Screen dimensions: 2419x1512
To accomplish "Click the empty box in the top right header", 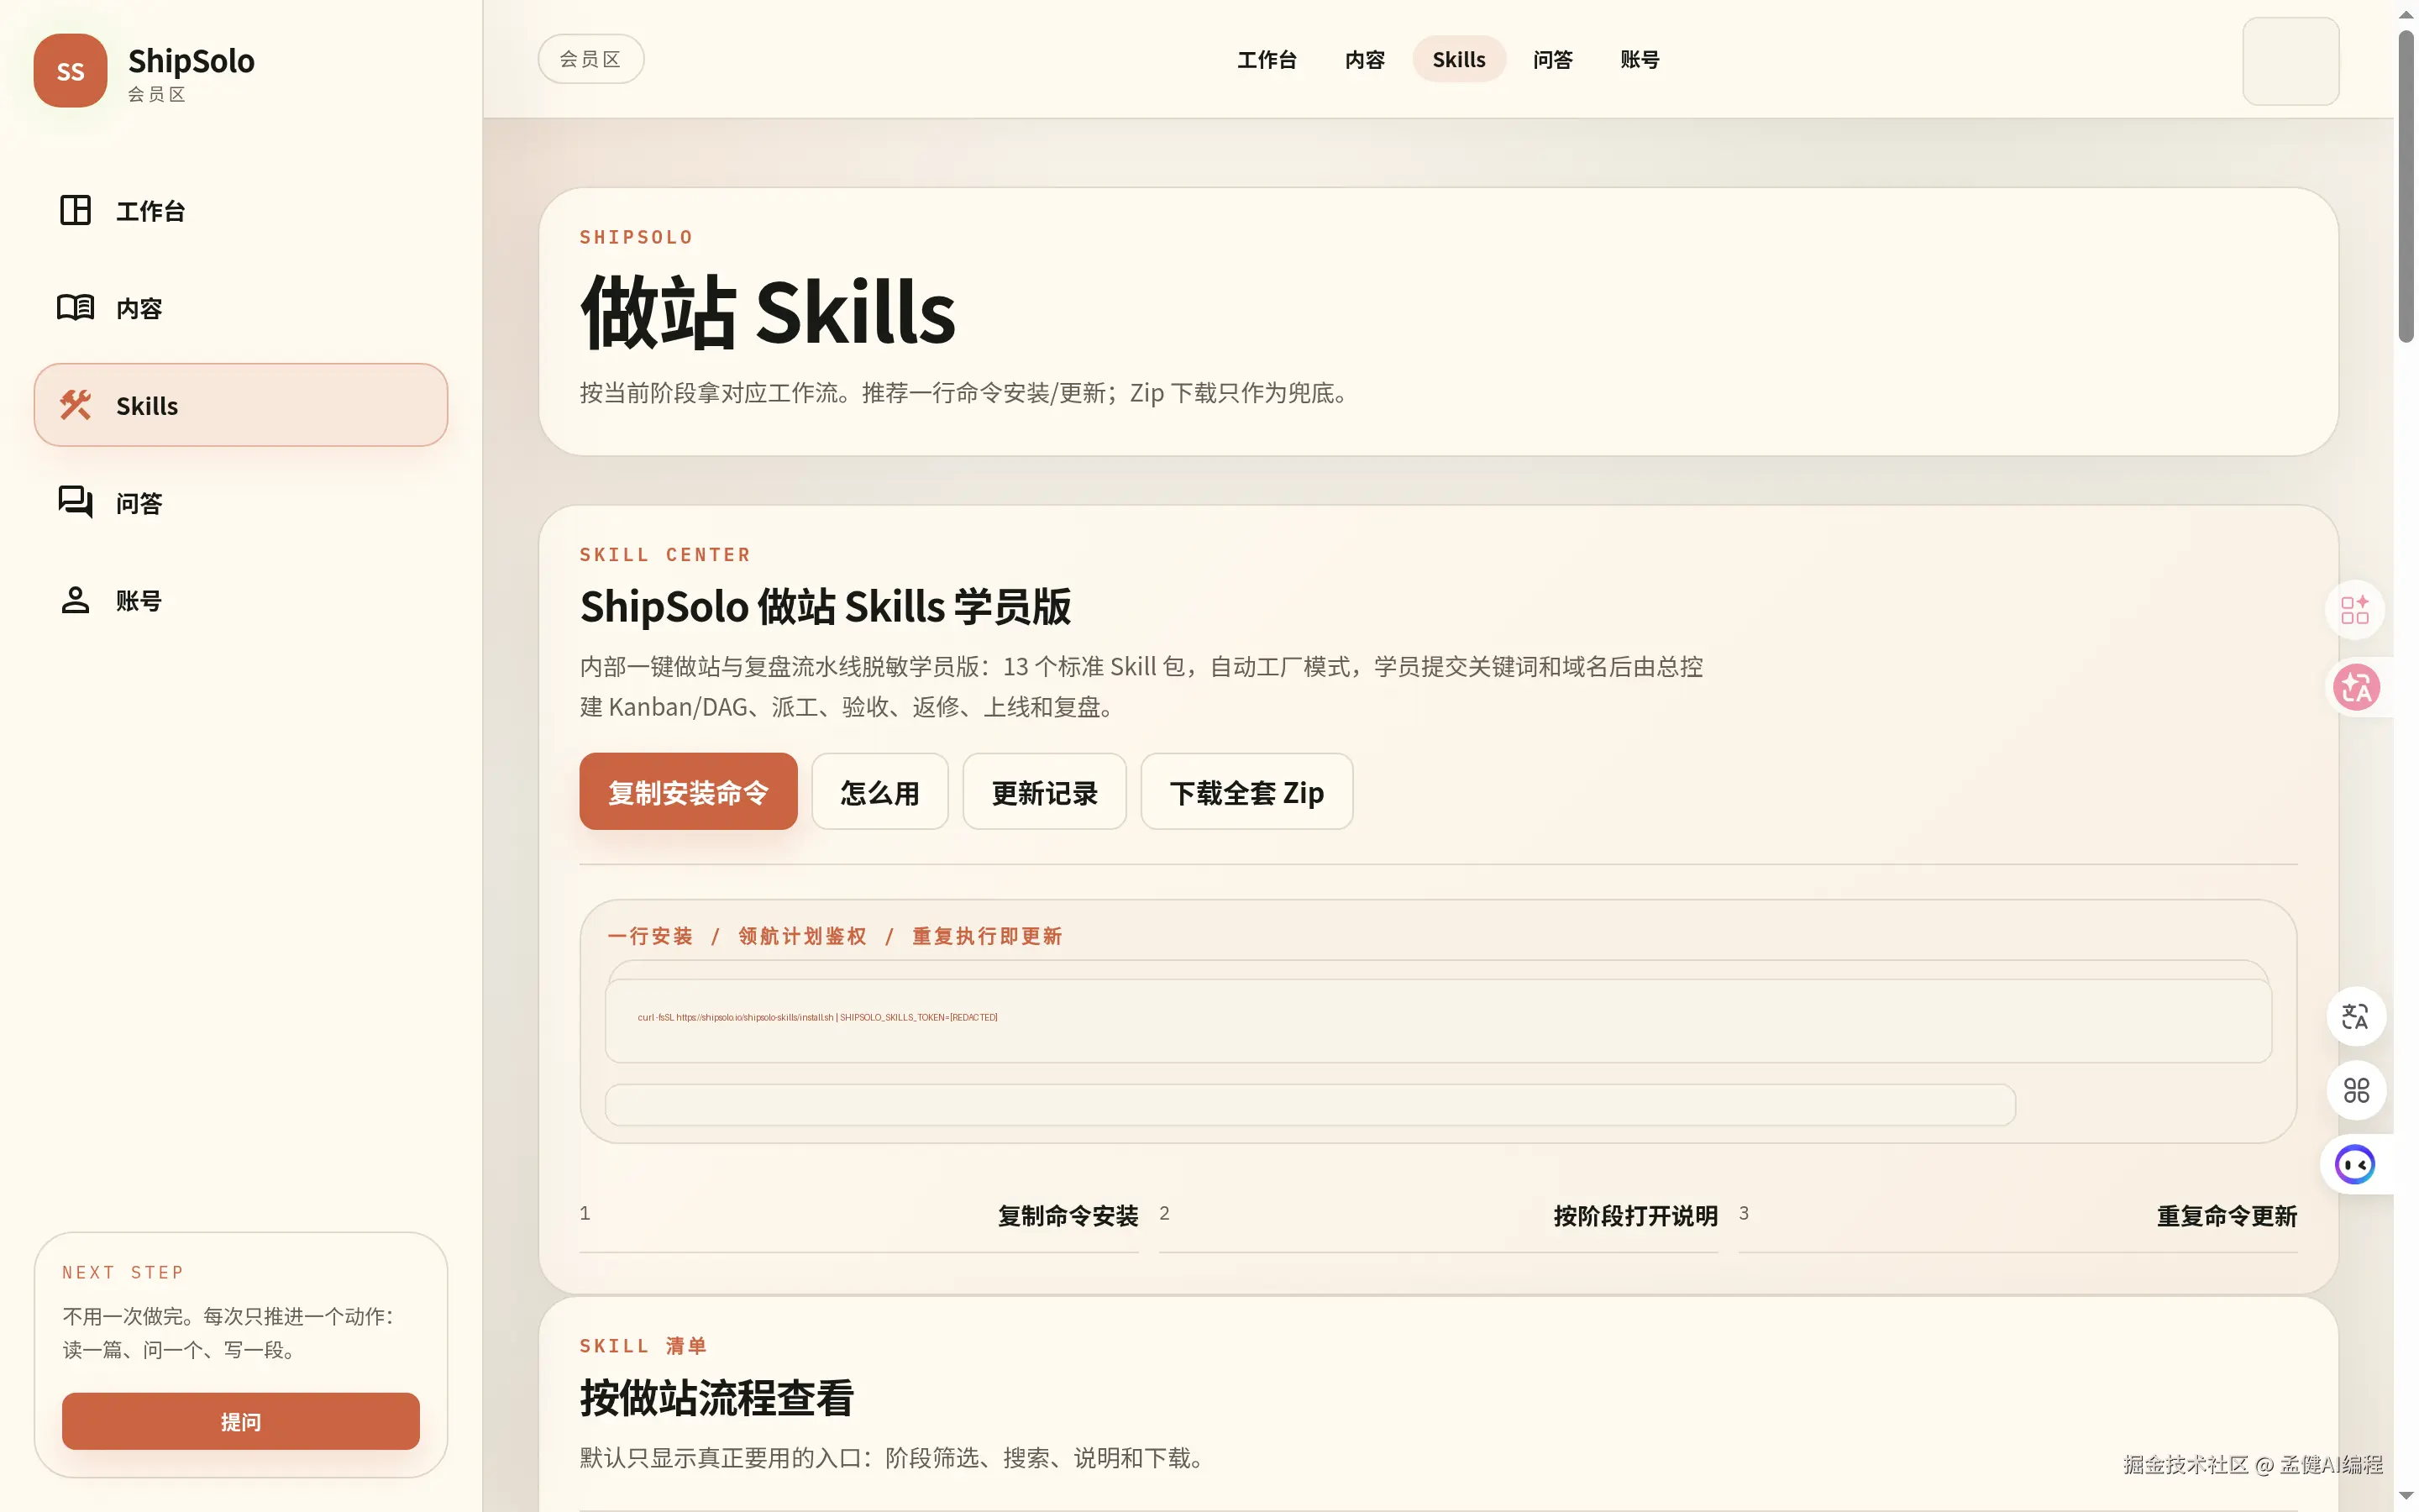I will (2290, 61).
